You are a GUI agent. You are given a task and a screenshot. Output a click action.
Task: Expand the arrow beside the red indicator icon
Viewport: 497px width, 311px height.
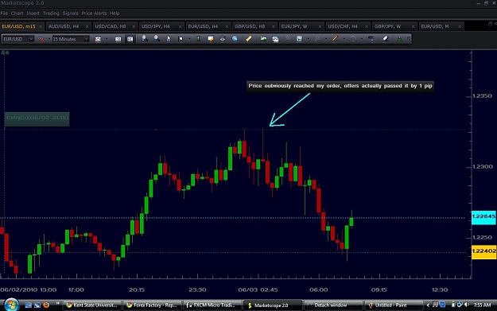tap(49, 39)
